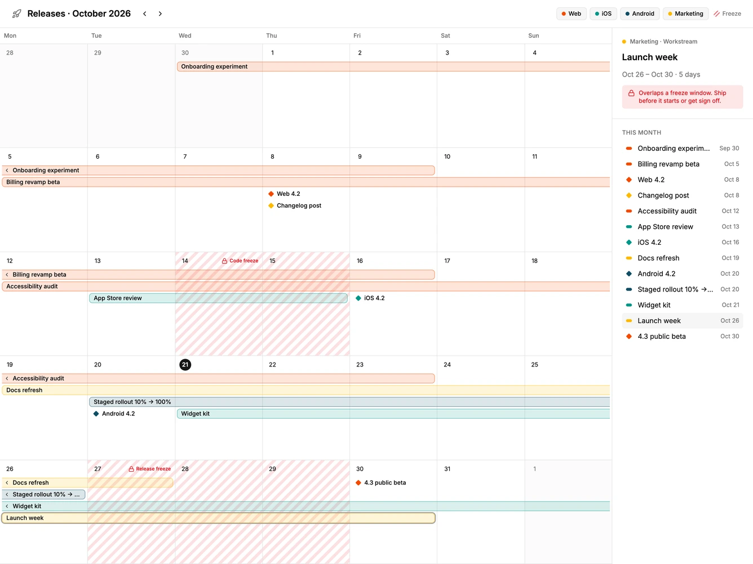
Task: Select Widget kit in the sidebar list
Action: [x=683, y=305]
